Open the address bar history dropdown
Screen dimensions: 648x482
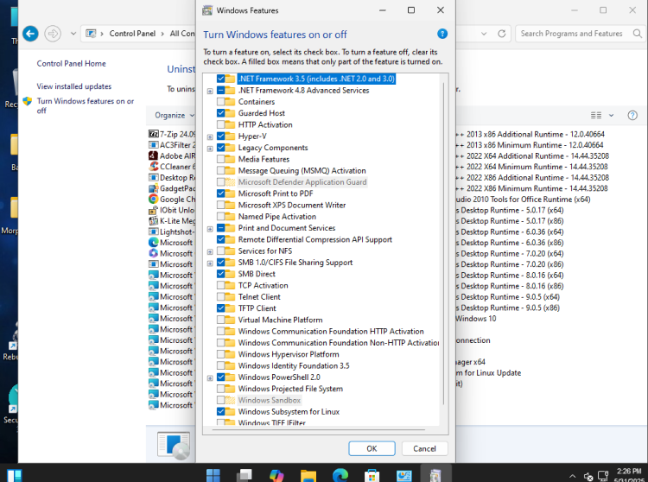coord(484,34)
